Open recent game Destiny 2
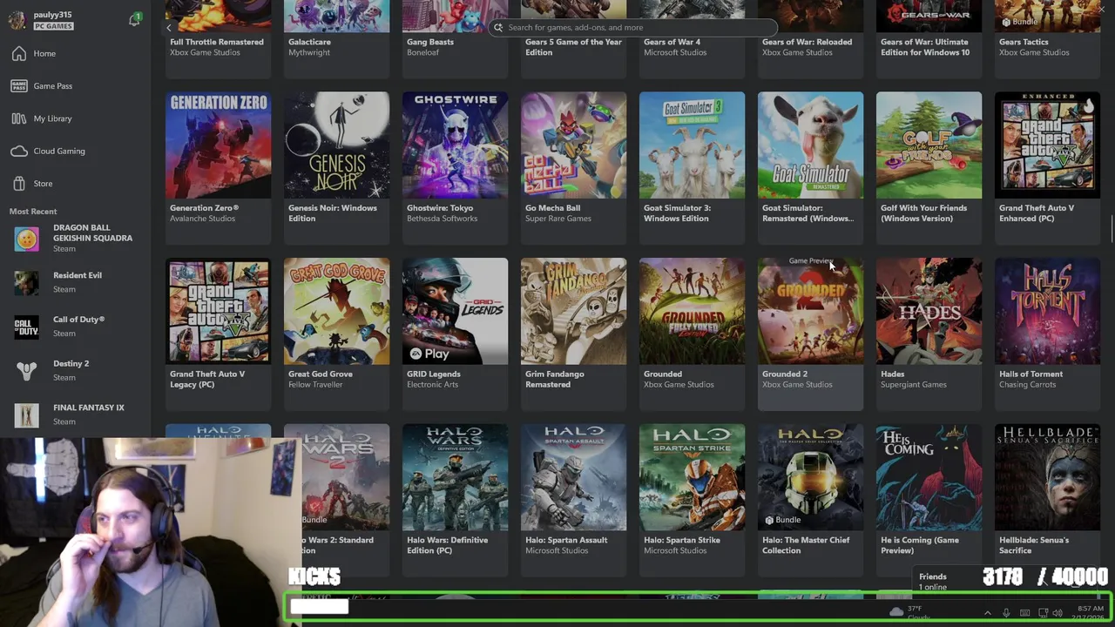 click(x=75, y=371)
